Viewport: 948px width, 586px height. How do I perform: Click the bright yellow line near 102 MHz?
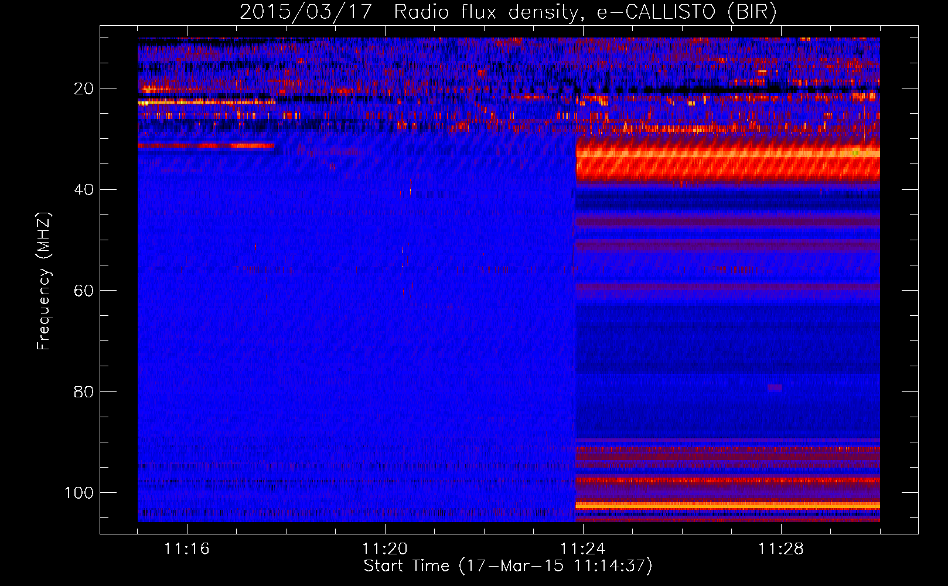[728, 505]
